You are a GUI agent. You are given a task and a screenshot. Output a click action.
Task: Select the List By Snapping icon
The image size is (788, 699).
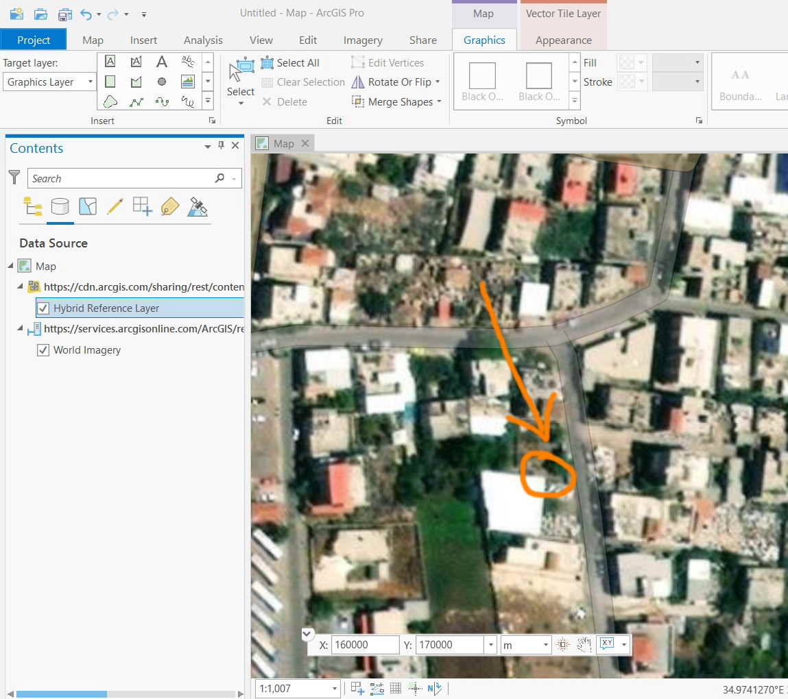[142, 206]
